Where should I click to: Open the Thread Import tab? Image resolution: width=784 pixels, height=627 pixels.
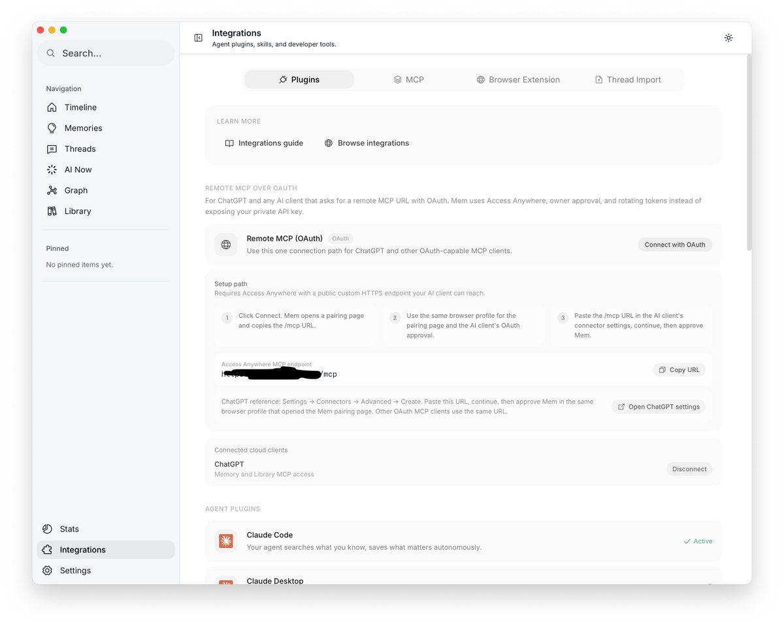click(628, 80)
